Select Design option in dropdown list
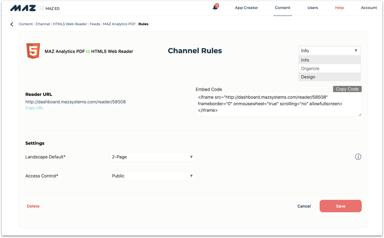Viewport: 384px width, 238px height. pos(329,77)
